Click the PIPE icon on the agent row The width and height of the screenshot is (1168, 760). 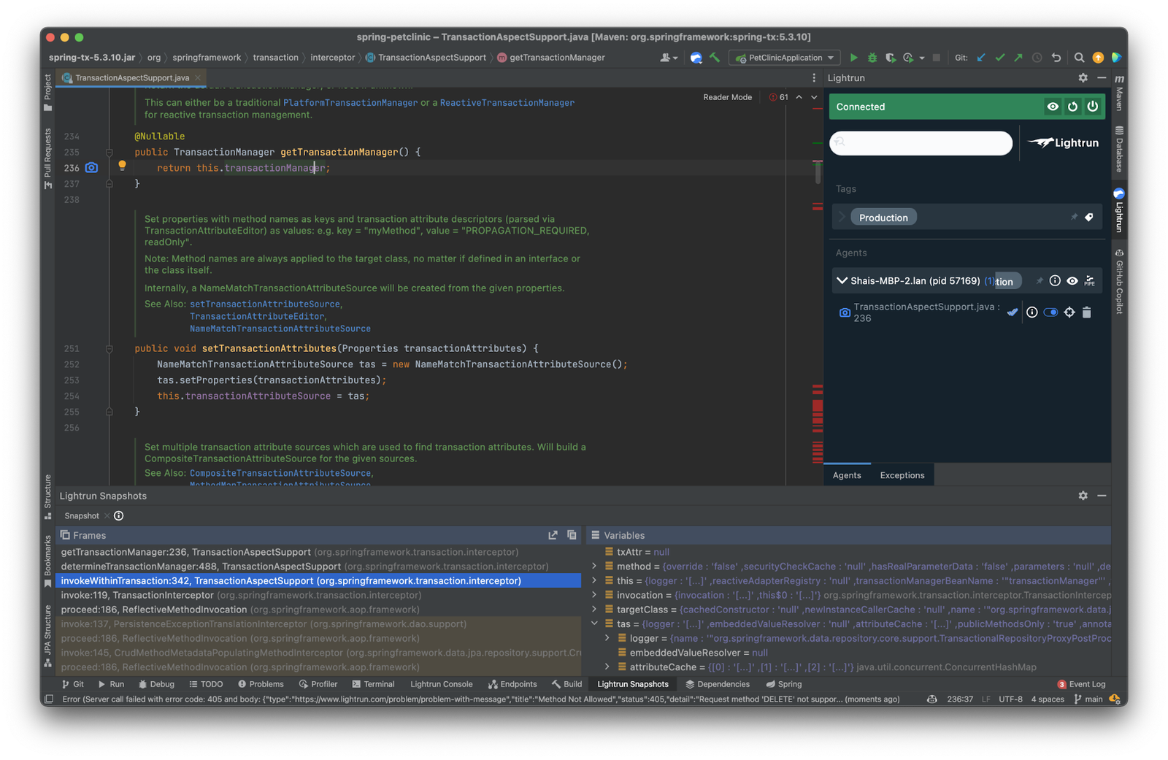point(1090,281)
